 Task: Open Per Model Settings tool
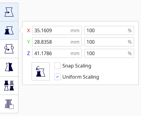[9, 86]
